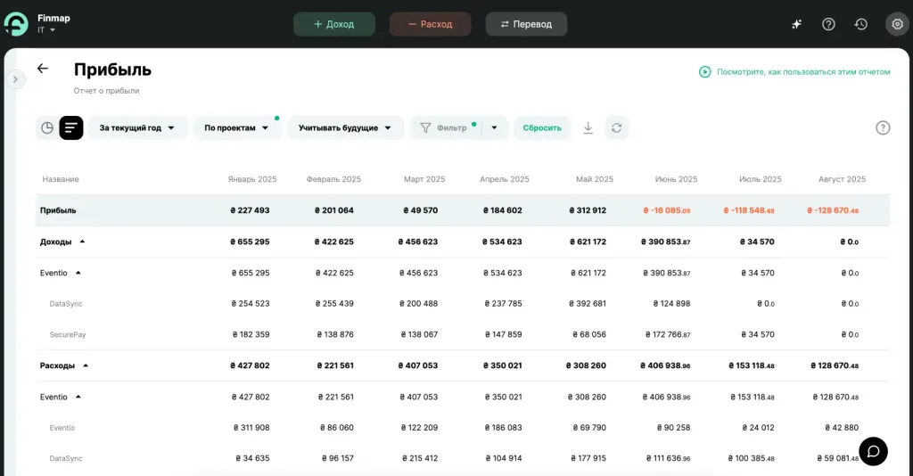913x476 pixels.
Task: Click negative profit value -118 548
Action: 749,210
